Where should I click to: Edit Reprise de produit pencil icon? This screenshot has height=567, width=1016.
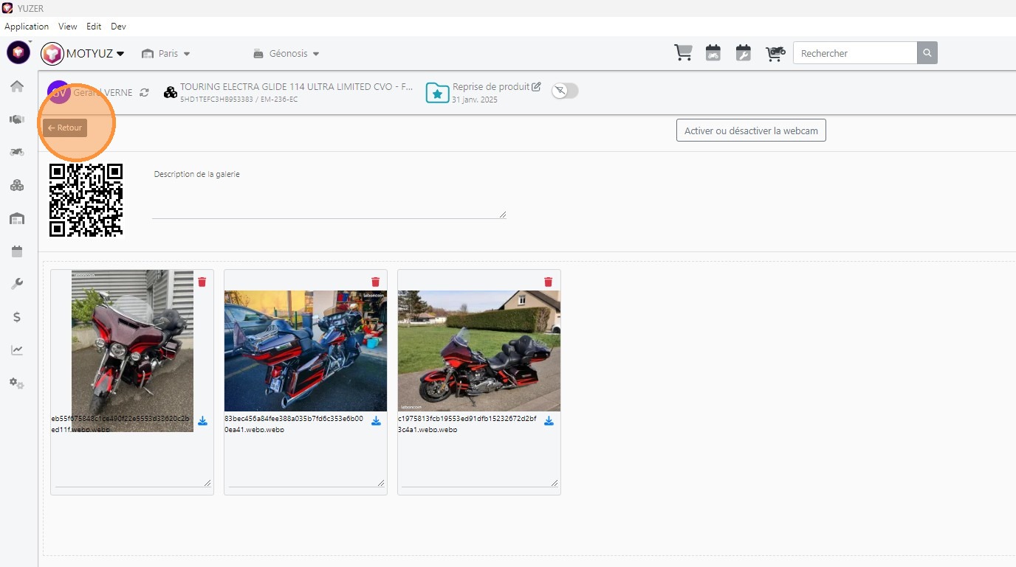coord(536,87)
